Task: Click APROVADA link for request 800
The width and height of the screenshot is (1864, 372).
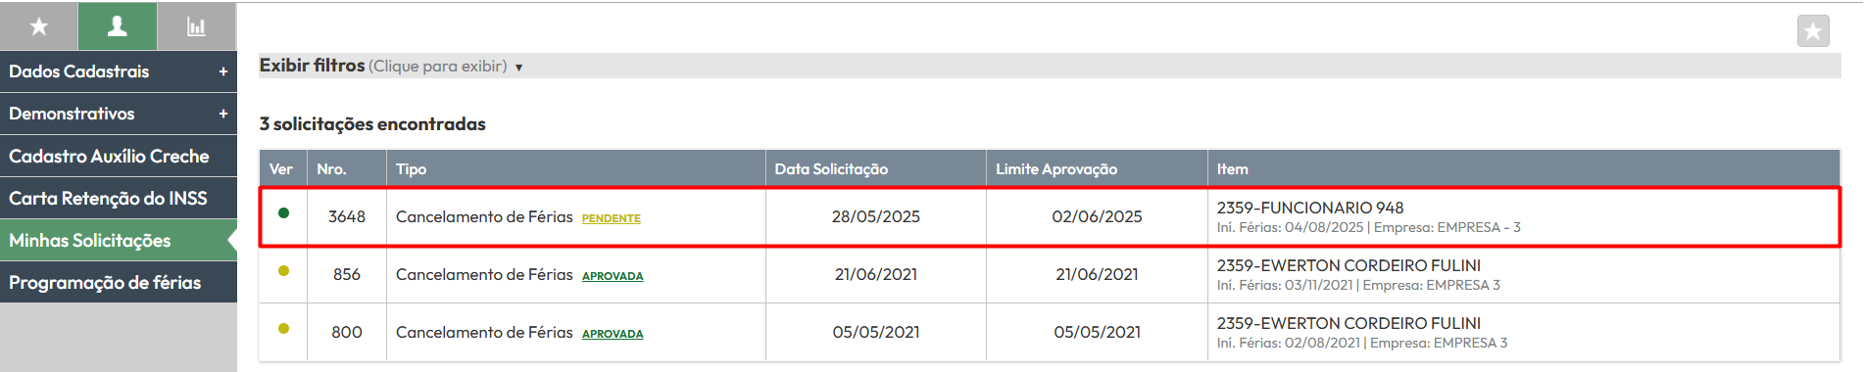Action: click(x=613, y=334)
